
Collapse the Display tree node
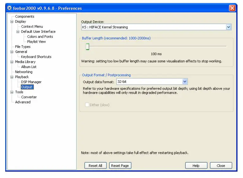coord(12,21)
